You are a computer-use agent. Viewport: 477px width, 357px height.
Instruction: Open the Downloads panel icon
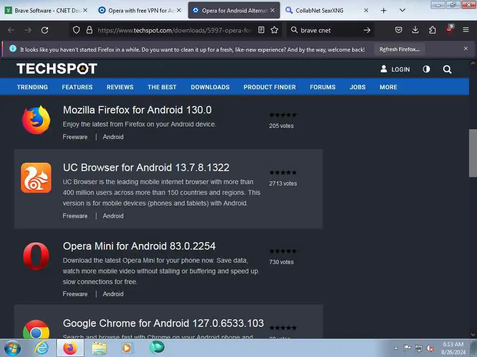[415, 30]
